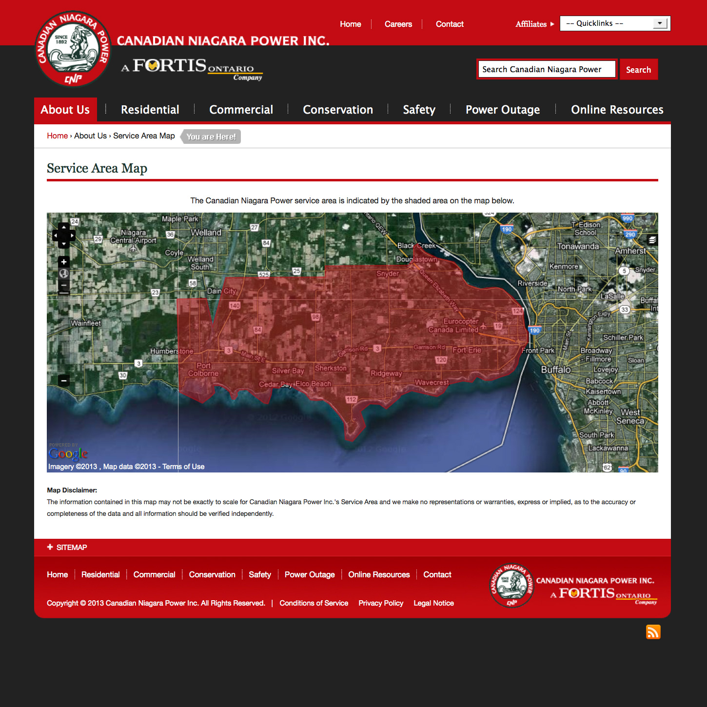Click the footer Canadian Niagara Power logo
Screen dimensions: 707x707
[511, 586]
